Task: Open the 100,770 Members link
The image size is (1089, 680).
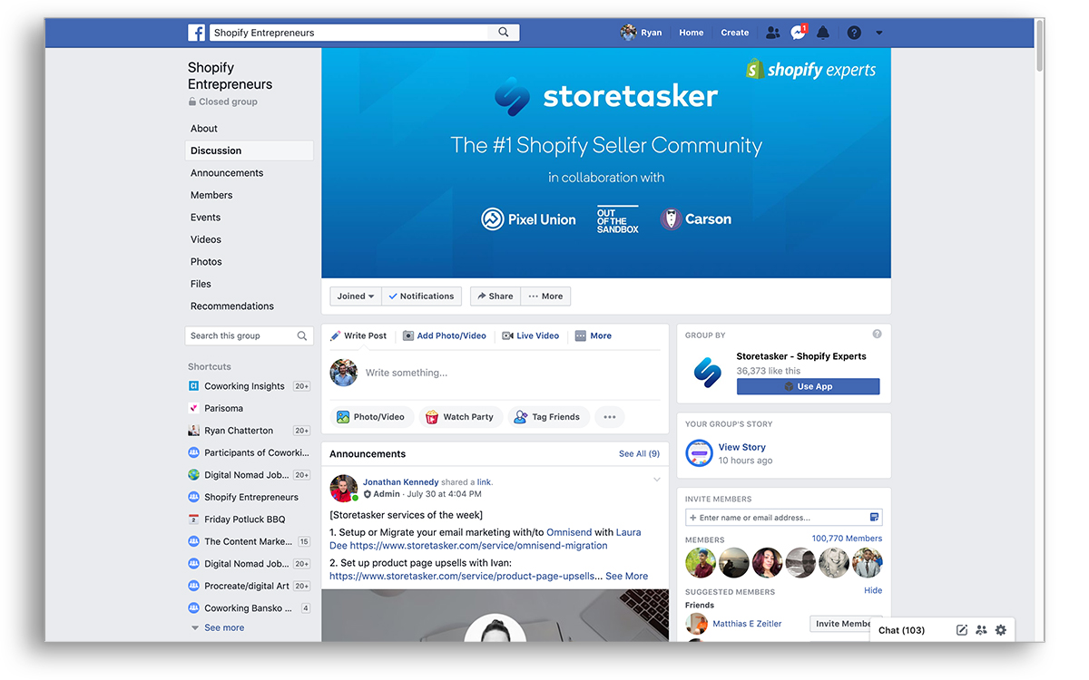Action: [847, 539]
